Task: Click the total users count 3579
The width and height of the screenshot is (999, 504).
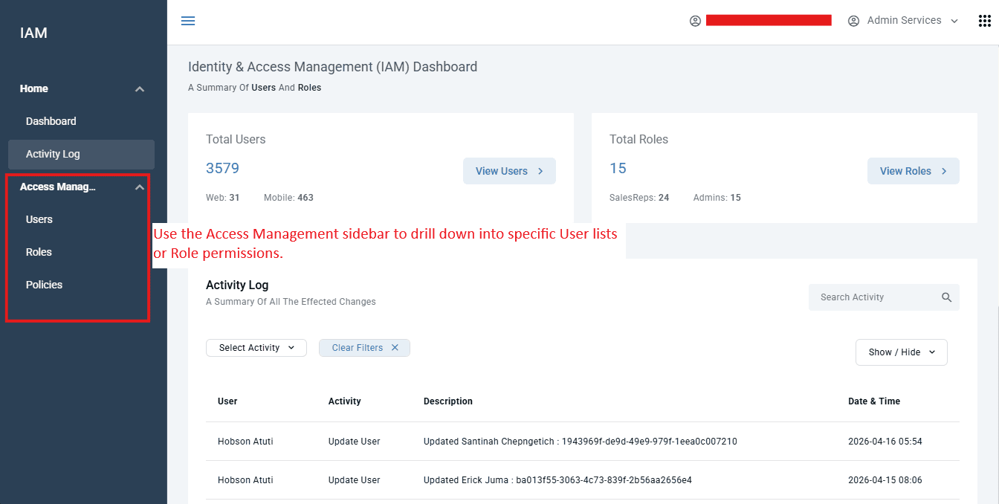Action: coord(222,168)
